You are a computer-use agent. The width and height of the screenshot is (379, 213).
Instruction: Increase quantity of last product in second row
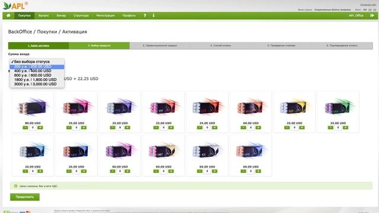pyautogui.click(x=258, y=171)
